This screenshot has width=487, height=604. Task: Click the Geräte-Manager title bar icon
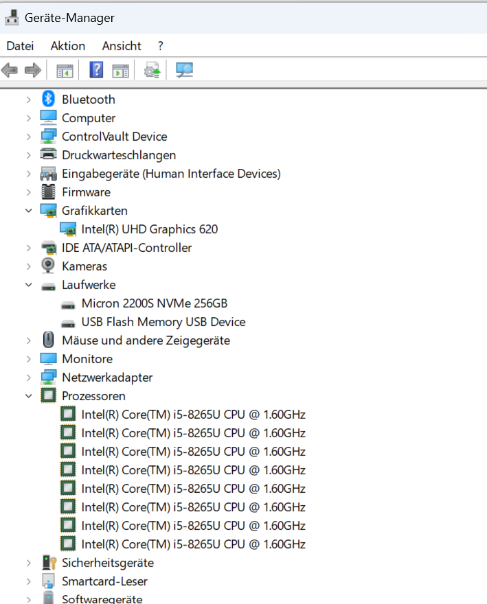12,17
